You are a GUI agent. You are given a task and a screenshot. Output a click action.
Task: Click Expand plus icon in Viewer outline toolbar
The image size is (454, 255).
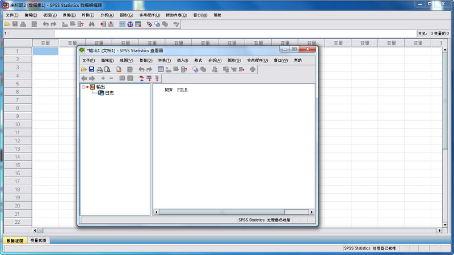click(x=103, y=78)
